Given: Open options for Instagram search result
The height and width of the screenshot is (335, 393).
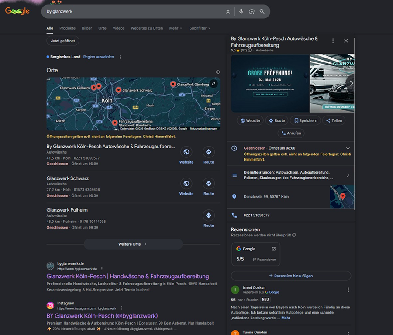Looking at the screenshot, I should click(121, 308).
